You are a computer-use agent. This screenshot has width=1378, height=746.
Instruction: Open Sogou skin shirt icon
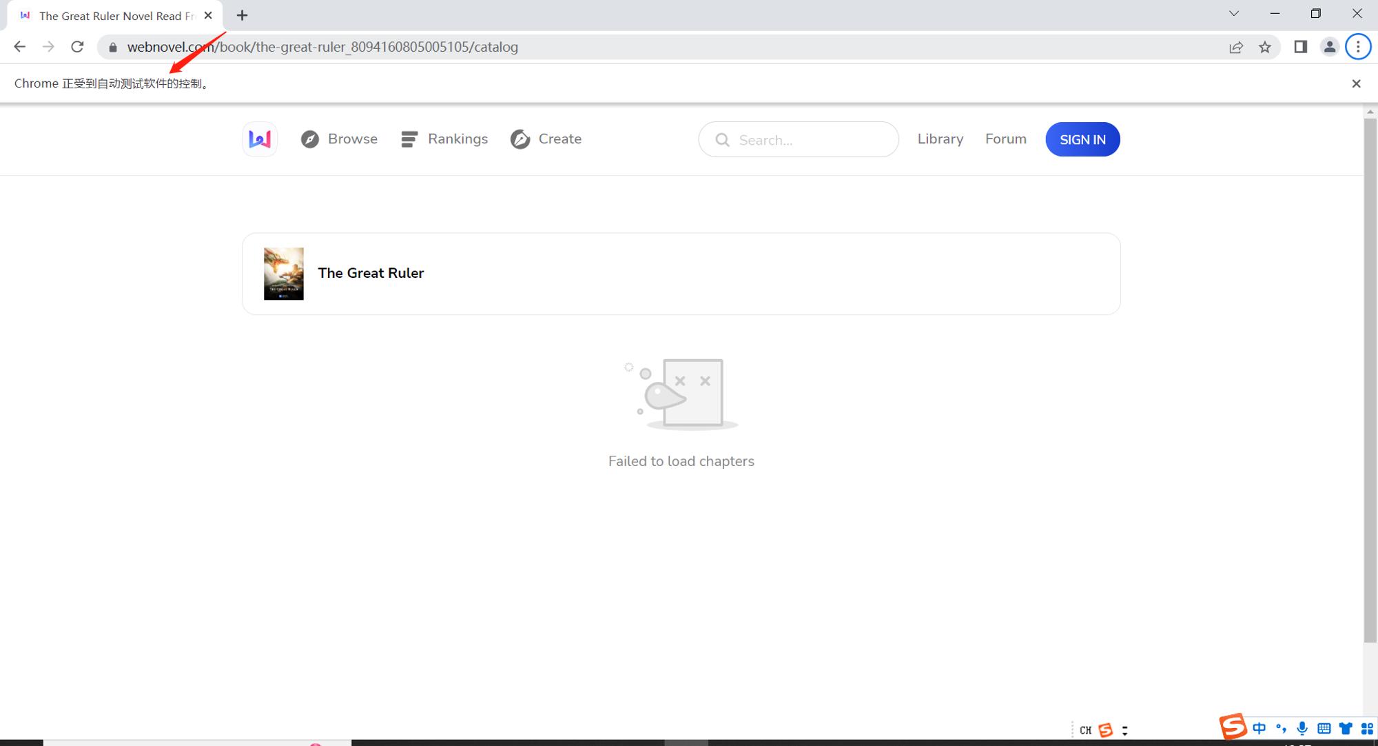click(1346, 728)
